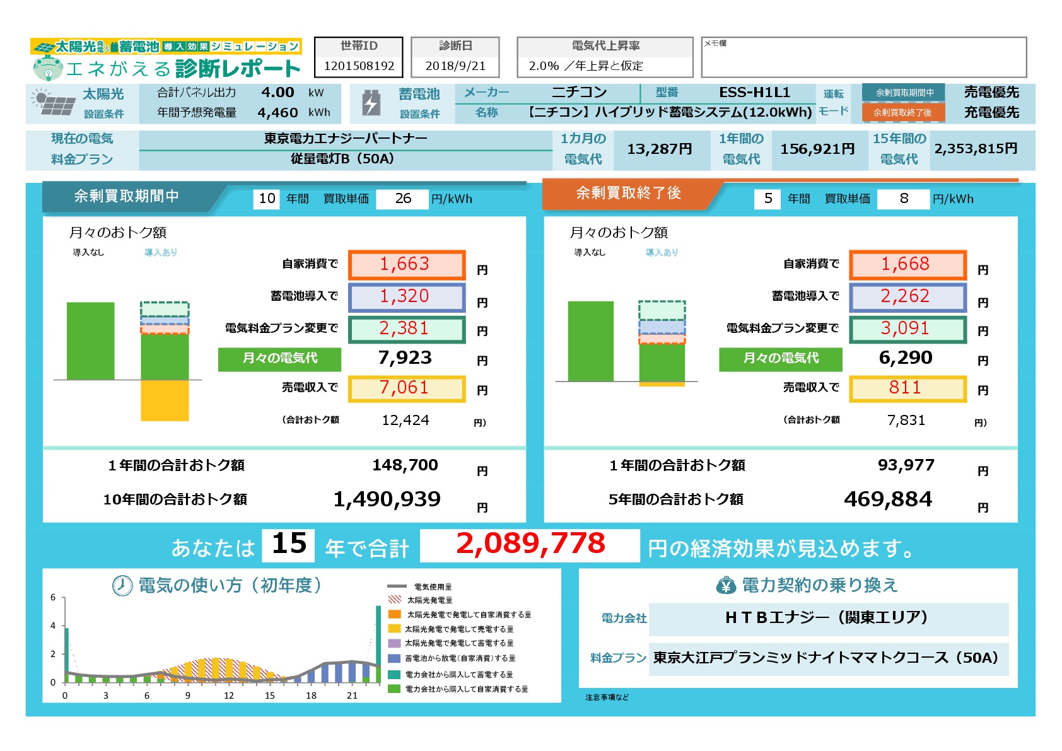Image resolution: width=1062 pixels, height=751 pixels.
Task: Click 5年間の合計おトク額 469,884
Action: tap(888, 499)
